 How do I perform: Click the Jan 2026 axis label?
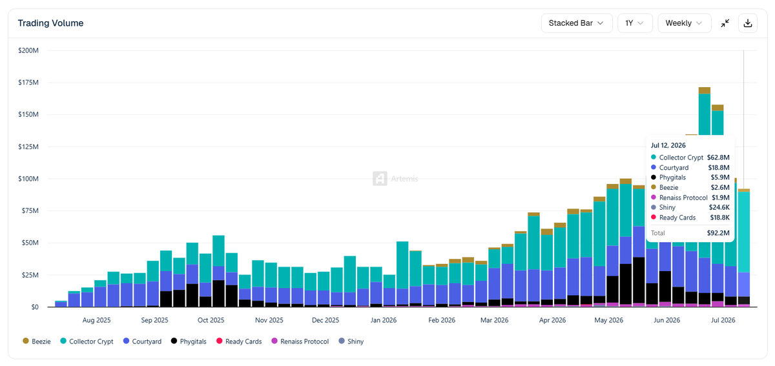382,320
